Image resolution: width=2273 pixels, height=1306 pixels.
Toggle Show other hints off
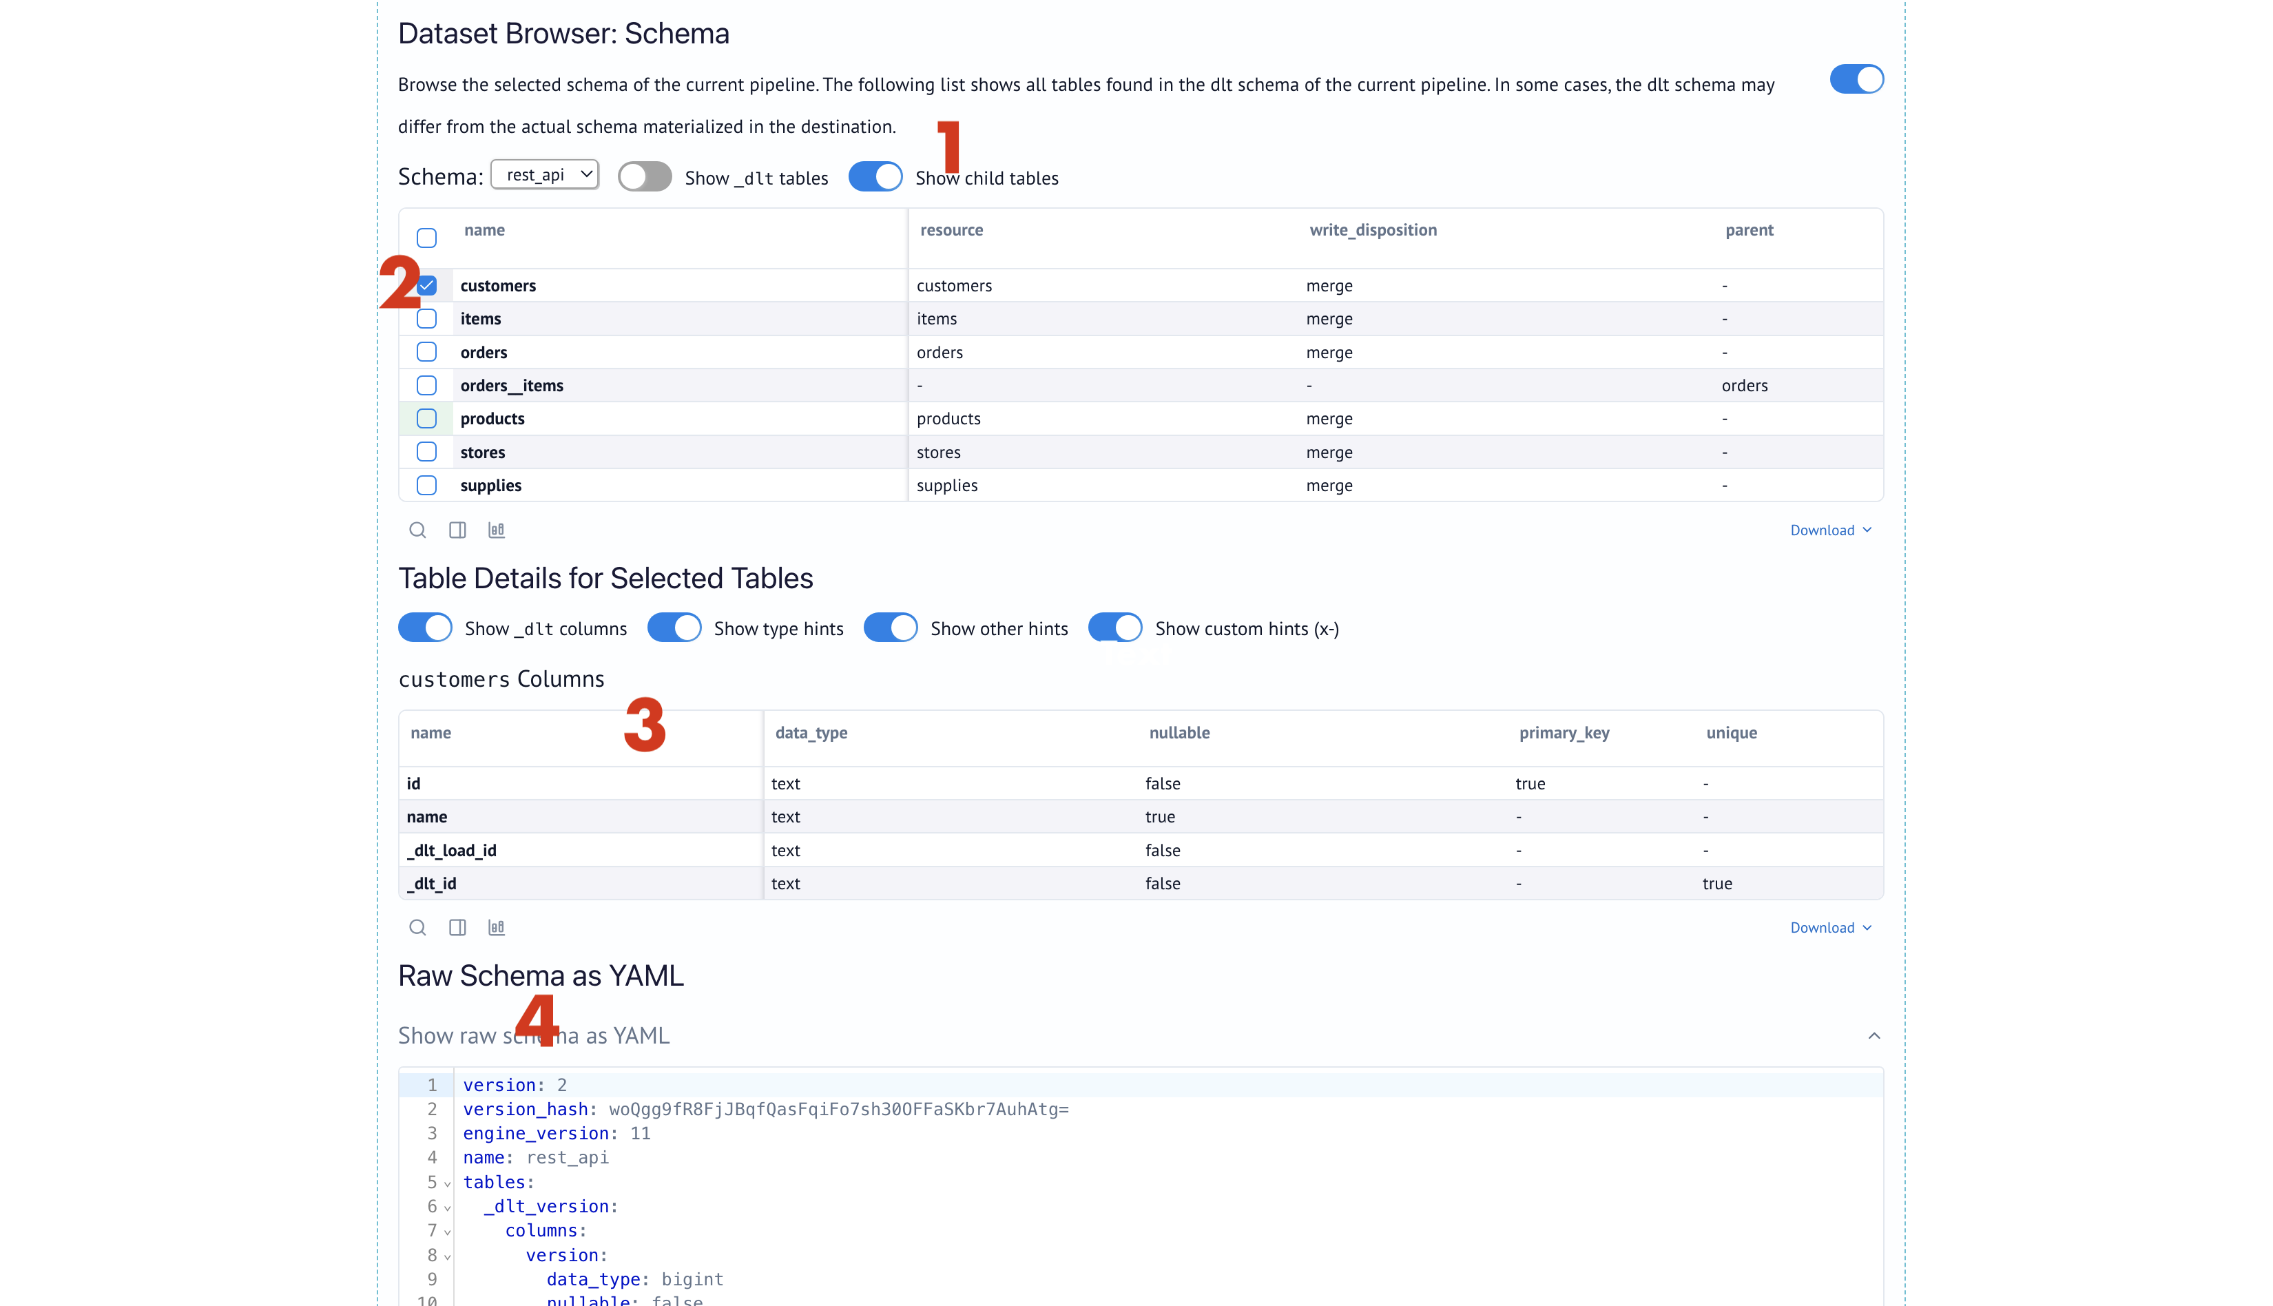click(x=891, y=628)
